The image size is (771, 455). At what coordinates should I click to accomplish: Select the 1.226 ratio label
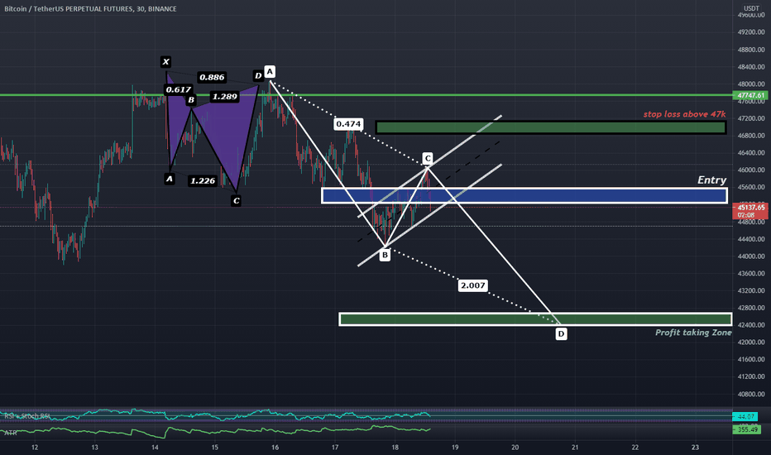click(203, 181)
